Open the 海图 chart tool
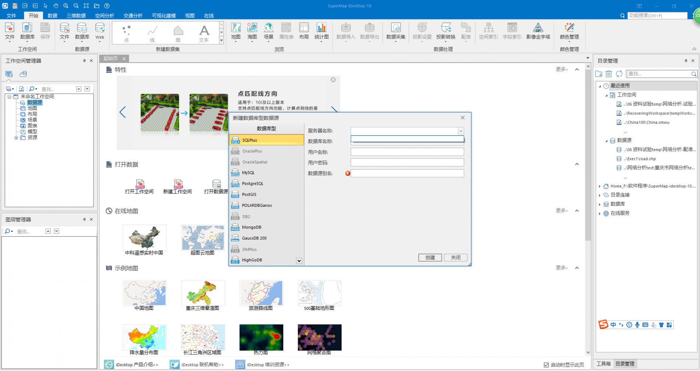 tap(252, 31)
